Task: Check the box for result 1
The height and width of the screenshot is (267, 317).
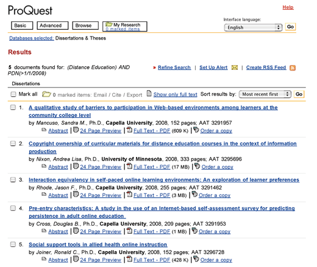Action: pos(13,108)
